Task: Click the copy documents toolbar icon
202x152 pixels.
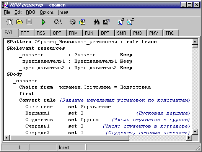Action: (82, 22)
